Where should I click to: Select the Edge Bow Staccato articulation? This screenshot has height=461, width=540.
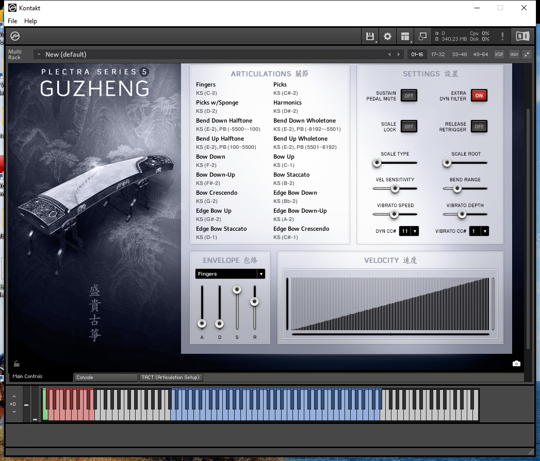click(x=221, y=229)
